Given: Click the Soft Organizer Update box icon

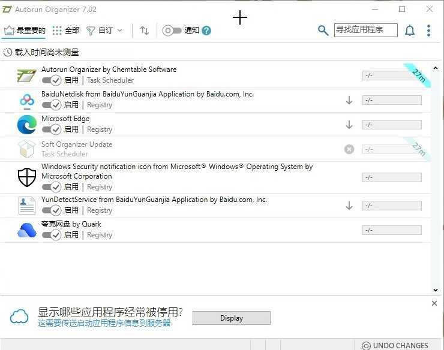Looking at the screenshot, I should [27, 149].
